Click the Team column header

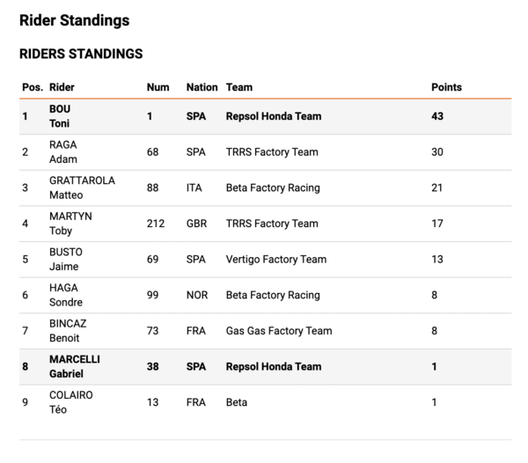click(x=239, y=87)
